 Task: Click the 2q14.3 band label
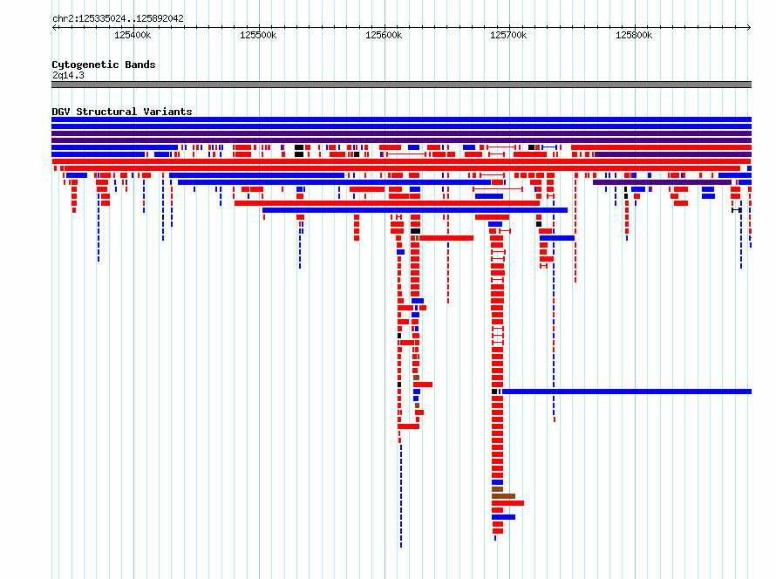(68, 76)
